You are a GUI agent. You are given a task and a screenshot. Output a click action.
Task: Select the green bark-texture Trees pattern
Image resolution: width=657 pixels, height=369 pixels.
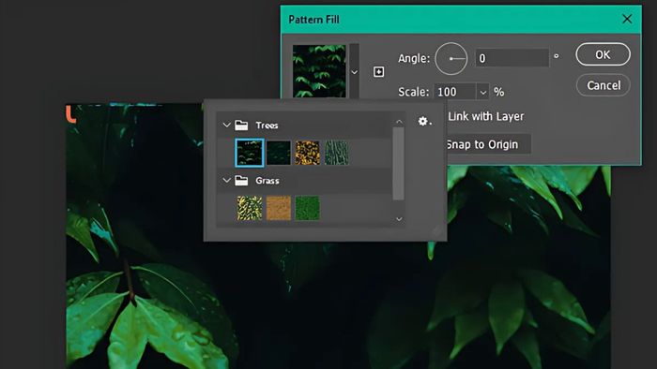(336, 153)
